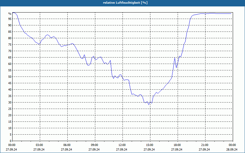This screenshot has height=153, width=245.
Task: Pick the '15:00' time label
Action: 149,145
